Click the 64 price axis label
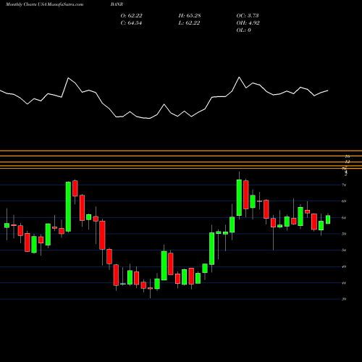Viewport: 362px width, 362px height. (344, 218)
